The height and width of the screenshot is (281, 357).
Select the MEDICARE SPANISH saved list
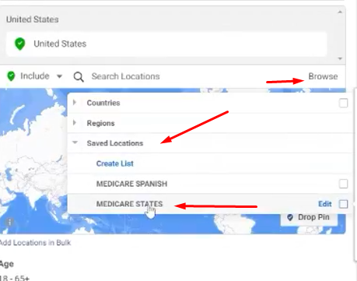131,184
